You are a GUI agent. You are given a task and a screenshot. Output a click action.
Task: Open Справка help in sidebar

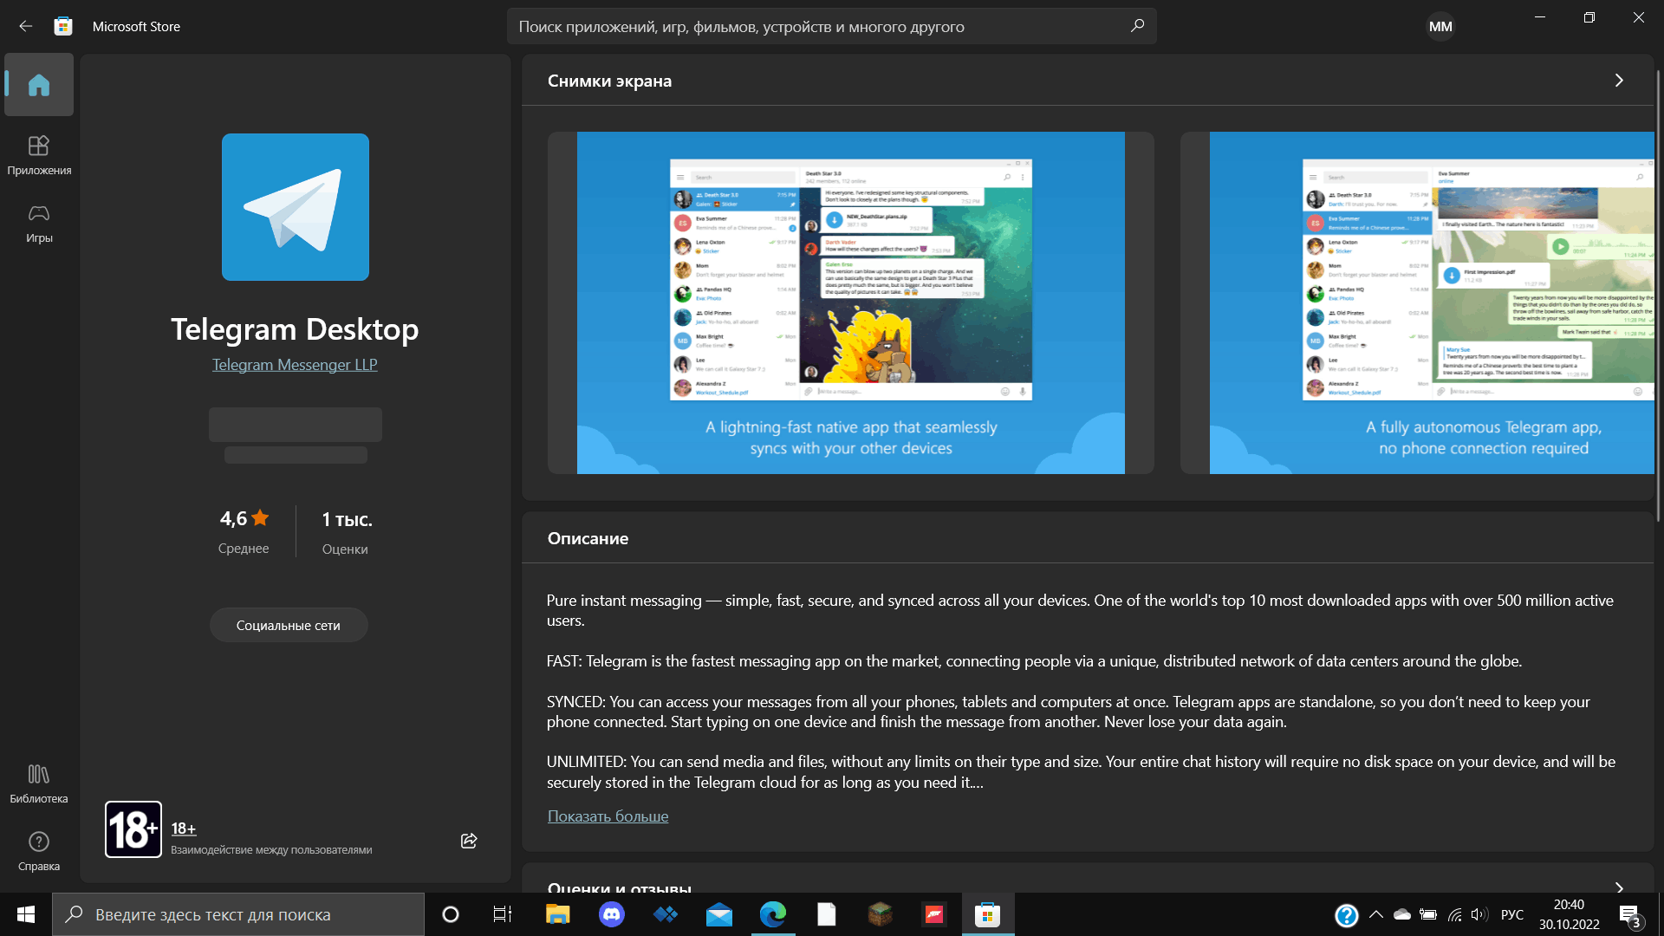click(x=39, y=851)
